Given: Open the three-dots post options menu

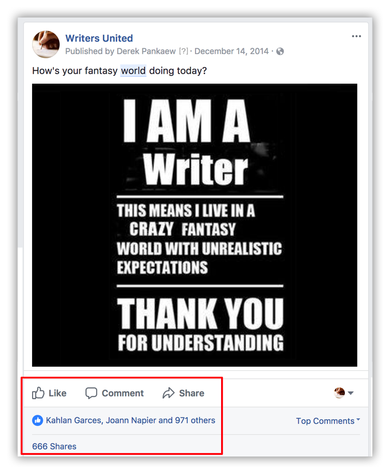Looking at the screenshot, I should [x=356, y=37].
